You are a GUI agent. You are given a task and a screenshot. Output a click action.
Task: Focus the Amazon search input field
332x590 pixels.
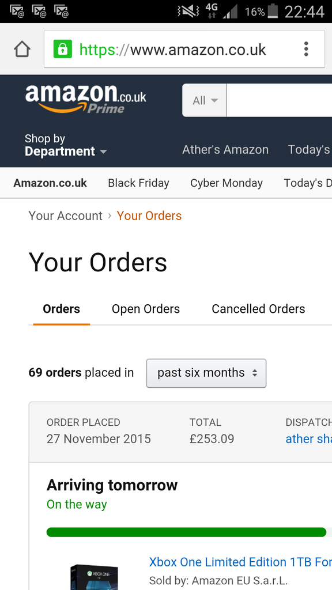(280, 100)
